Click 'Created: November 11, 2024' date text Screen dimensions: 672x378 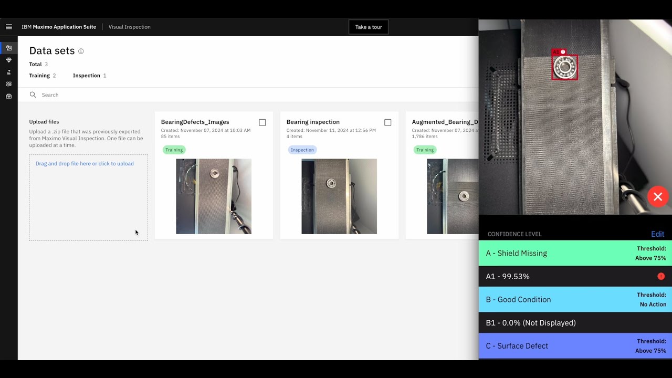tap(331, 130)
